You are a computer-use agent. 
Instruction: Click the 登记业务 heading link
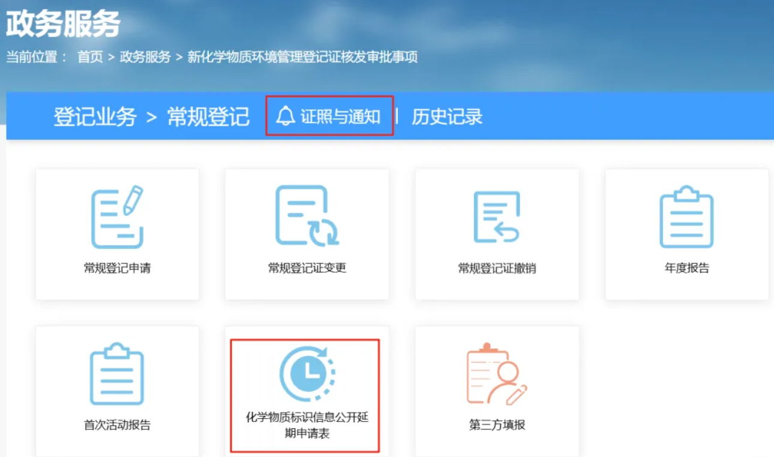(x=95, y=116)
